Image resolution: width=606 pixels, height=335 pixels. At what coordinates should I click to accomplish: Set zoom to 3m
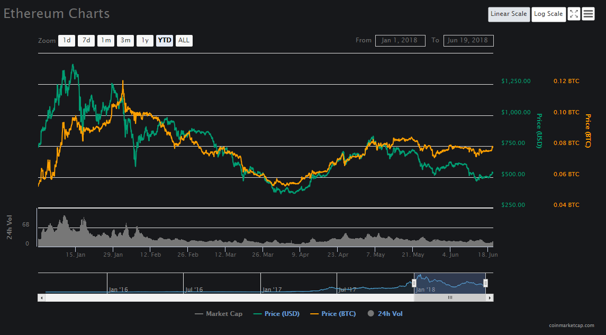click(125, 41)
